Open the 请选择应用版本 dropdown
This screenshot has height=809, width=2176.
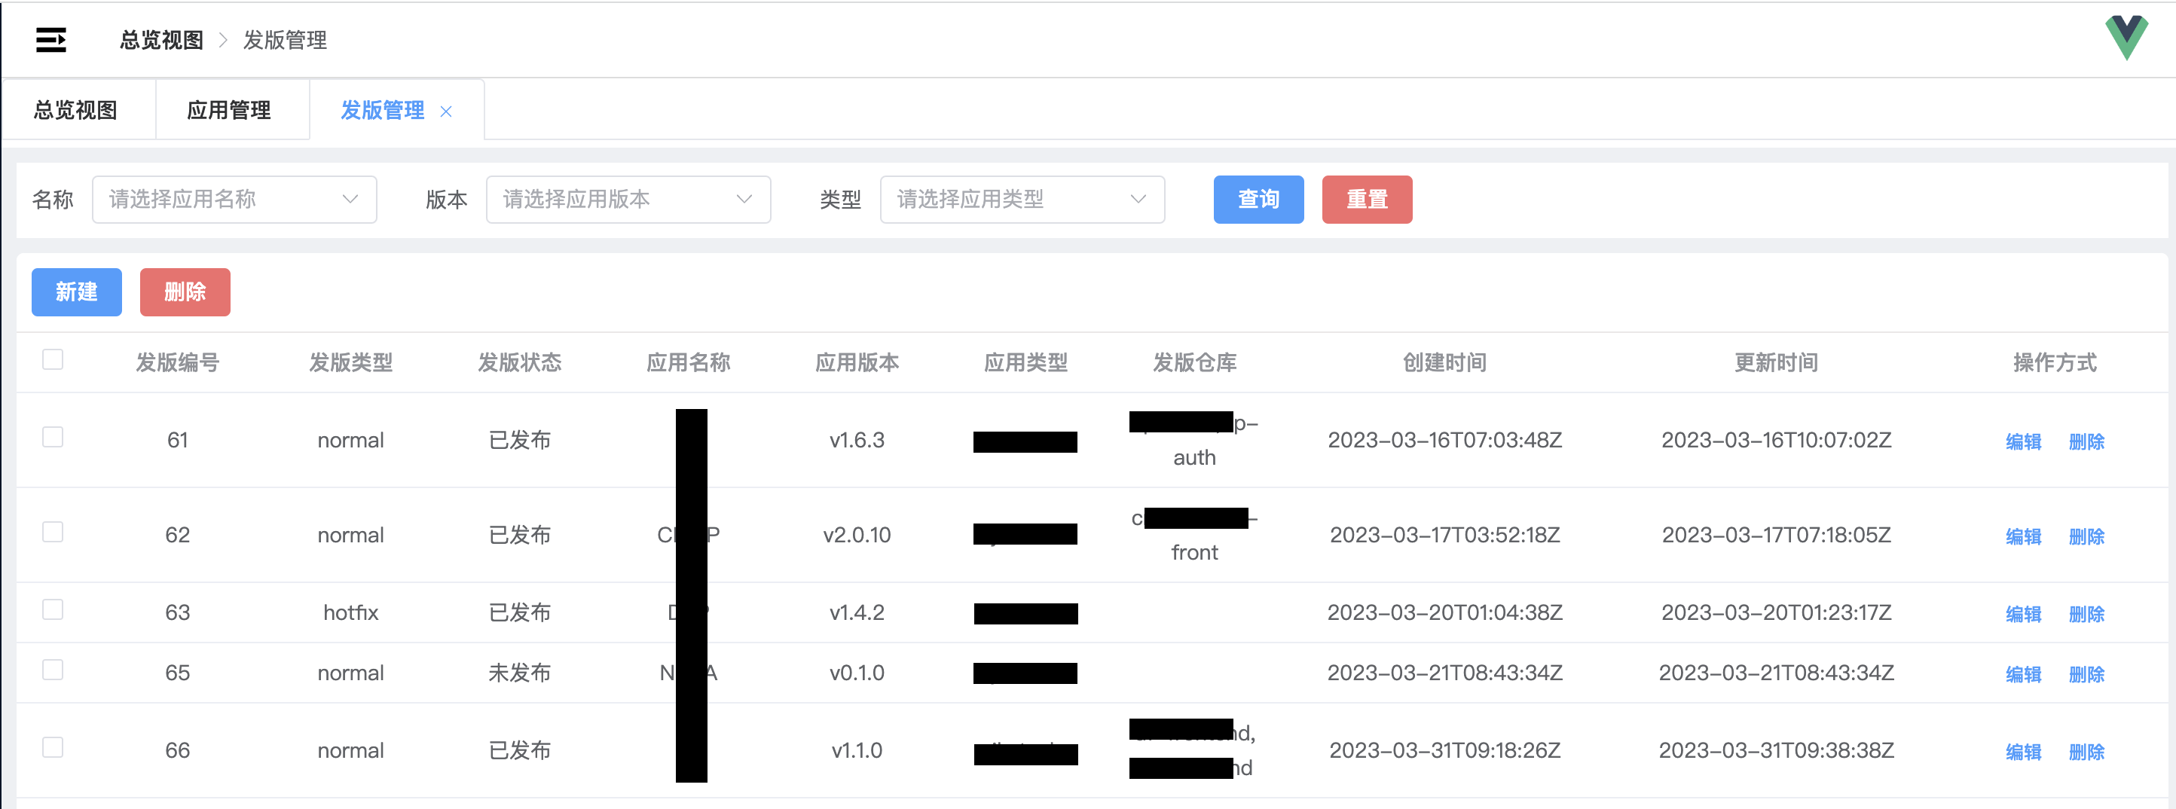coord(628,200)
